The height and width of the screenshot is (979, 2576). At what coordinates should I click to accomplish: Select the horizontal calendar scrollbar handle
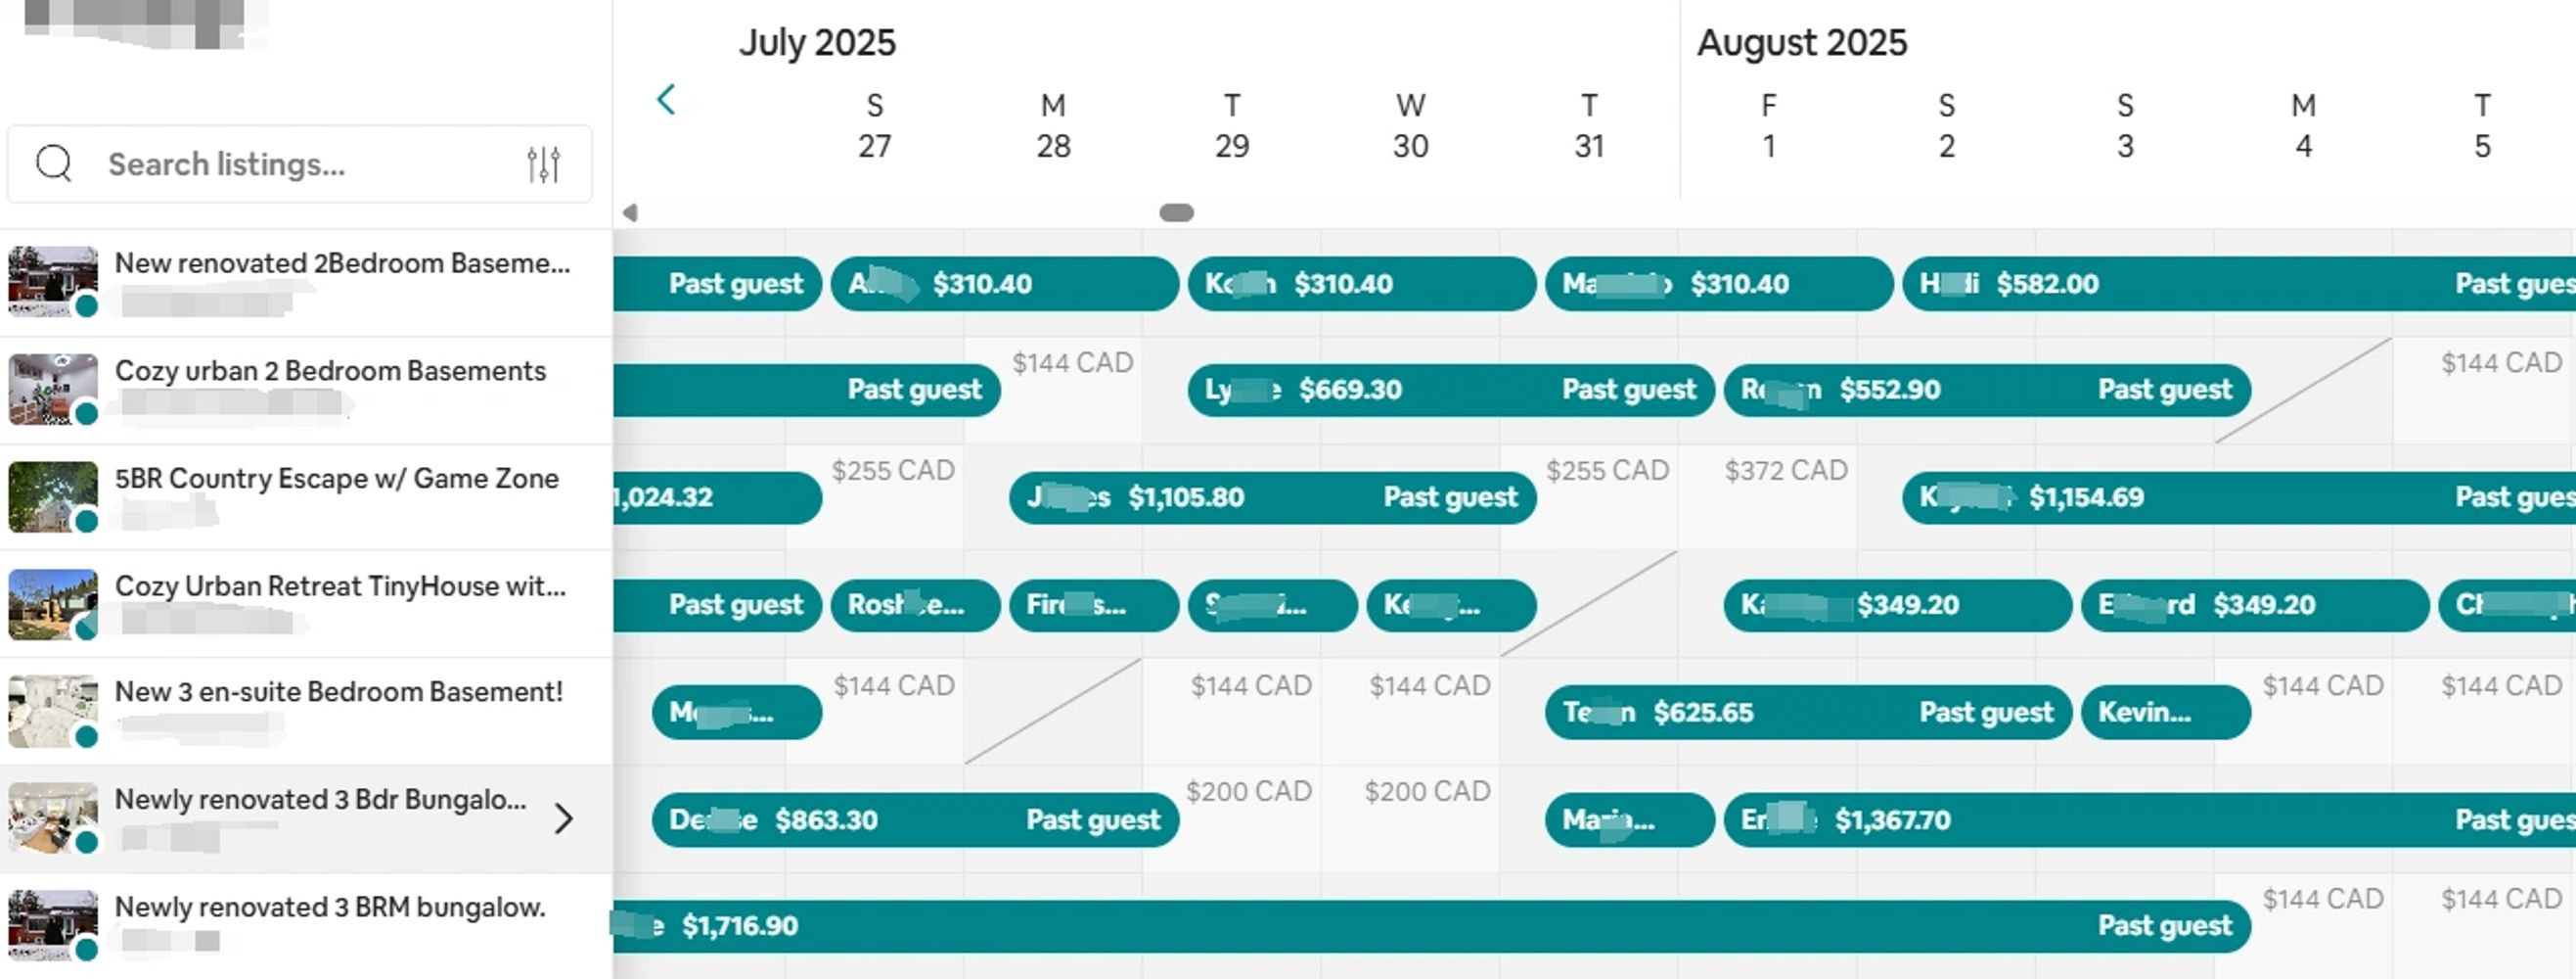[x=1176, y=212]
